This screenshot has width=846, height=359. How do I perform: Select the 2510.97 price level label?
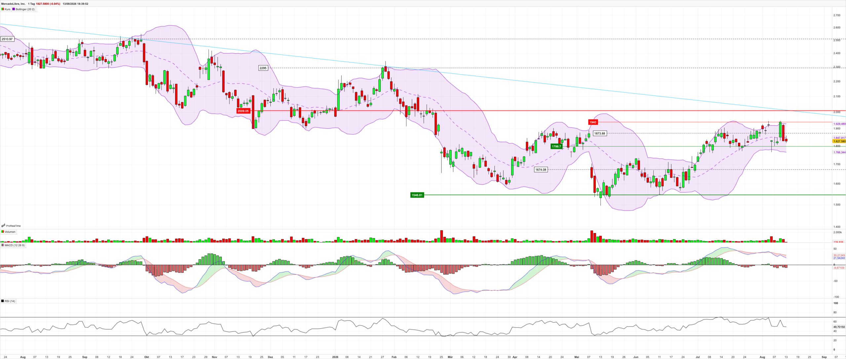click(x=7, y=39)
